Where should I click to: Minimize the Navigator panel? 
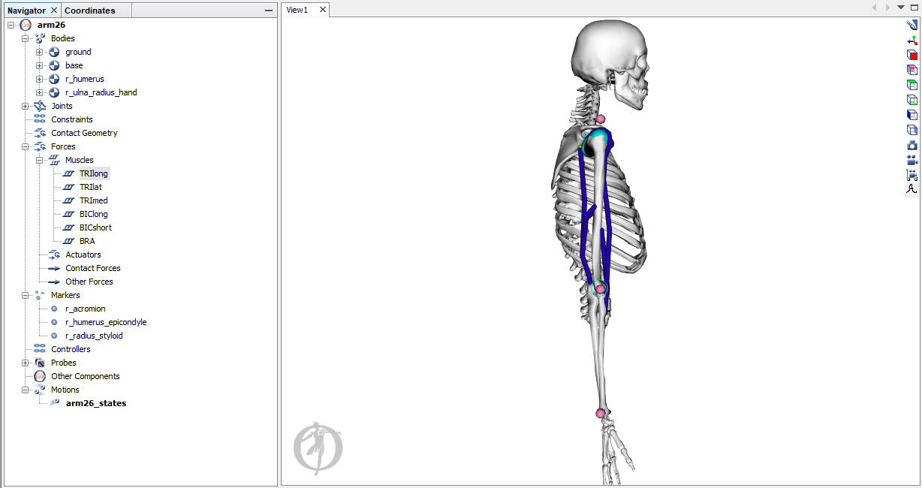pyautogui.click(x=268, y=10)
